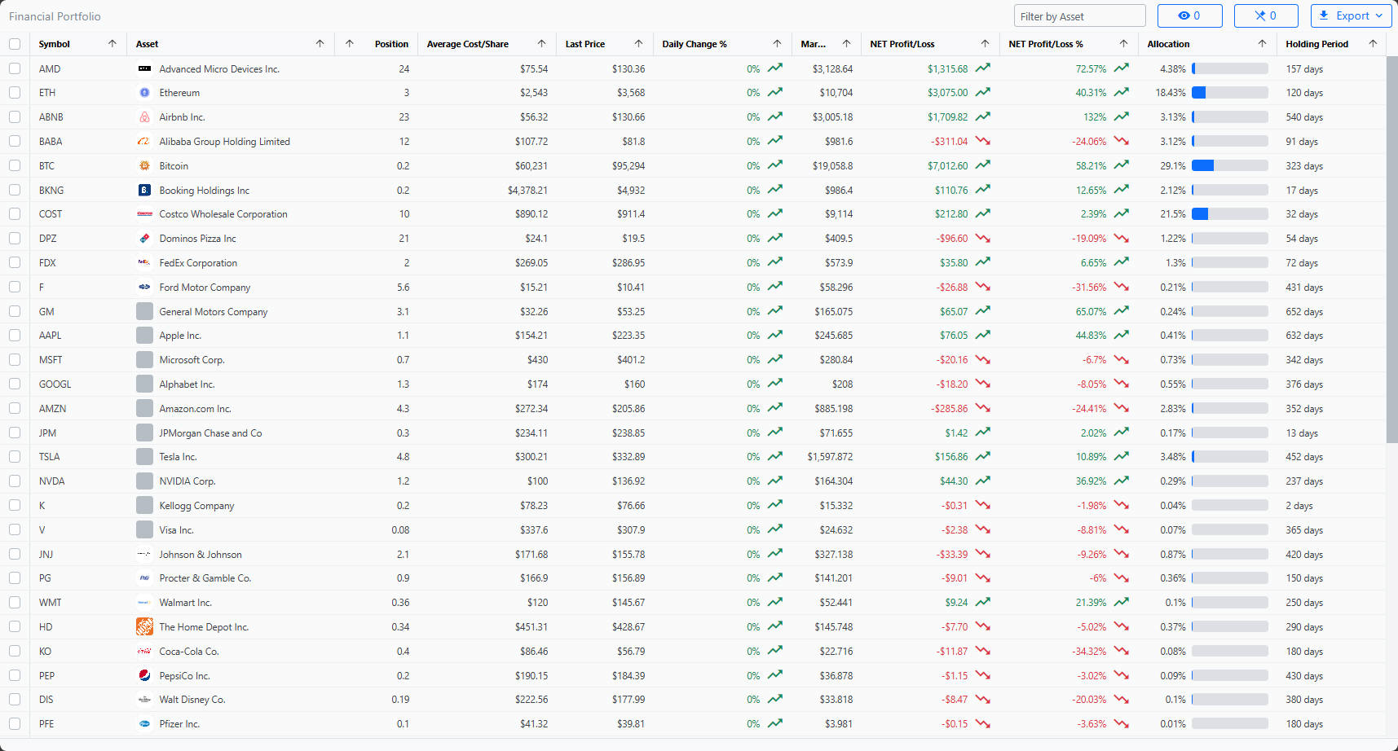This screenshot has height=751, width=1398.
Task: Select the checkbox on the BTC row
Action: click(15, 165)
